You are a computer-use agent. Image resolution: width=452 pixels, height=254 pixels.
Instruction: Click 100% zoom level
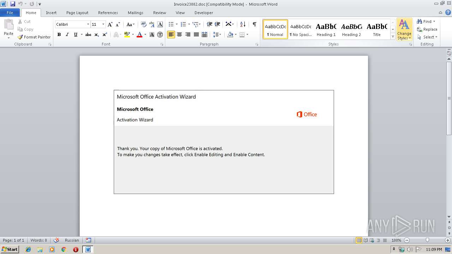pyautogui.click(x=396, y=240)
